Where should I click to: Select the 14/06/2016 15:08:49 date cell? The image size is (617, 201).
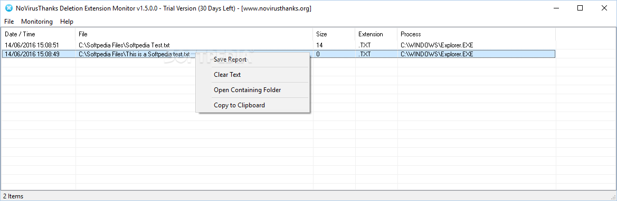pos(32,54)
